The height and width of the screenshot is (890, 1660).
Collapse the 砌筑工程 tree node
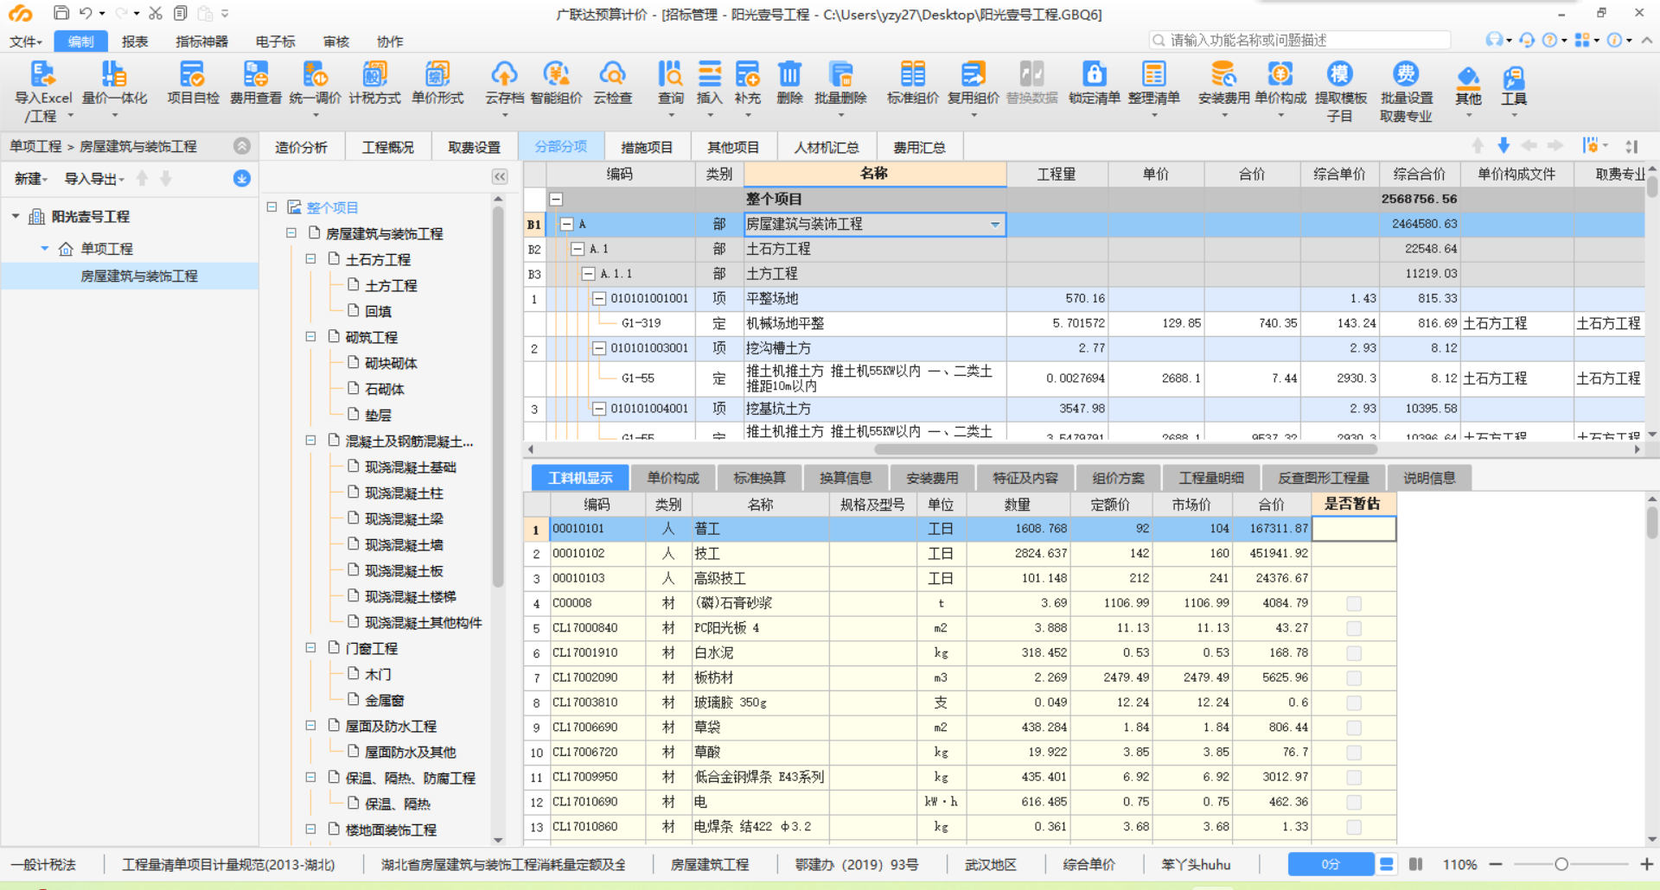(x=310, y=337)
